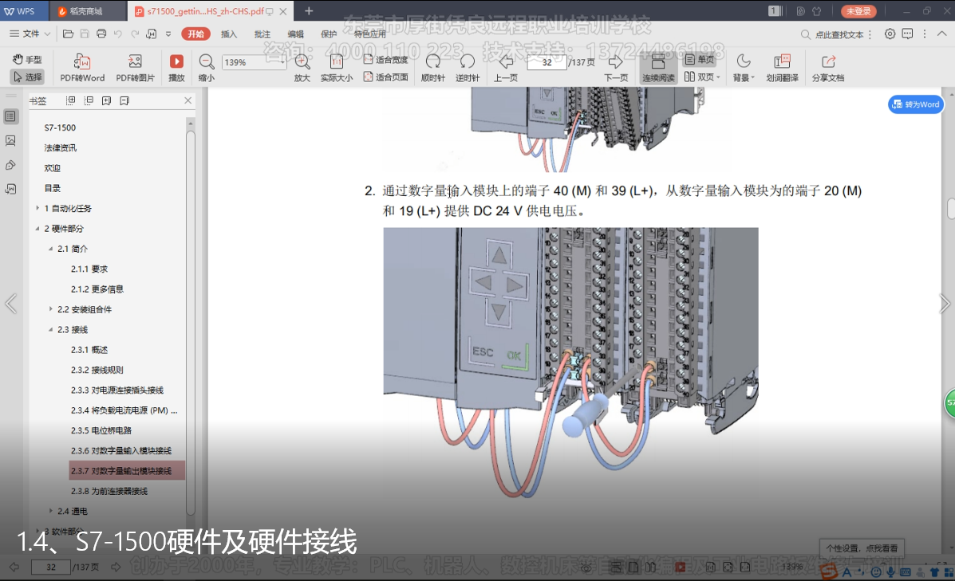Enable word translation (划词翻译)

click(x=782, y=68)
